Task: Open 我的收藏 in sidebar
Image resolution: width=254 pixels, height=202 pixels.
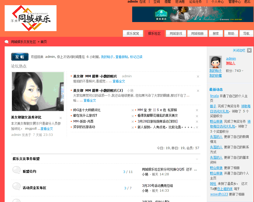Action: (215, 75)
